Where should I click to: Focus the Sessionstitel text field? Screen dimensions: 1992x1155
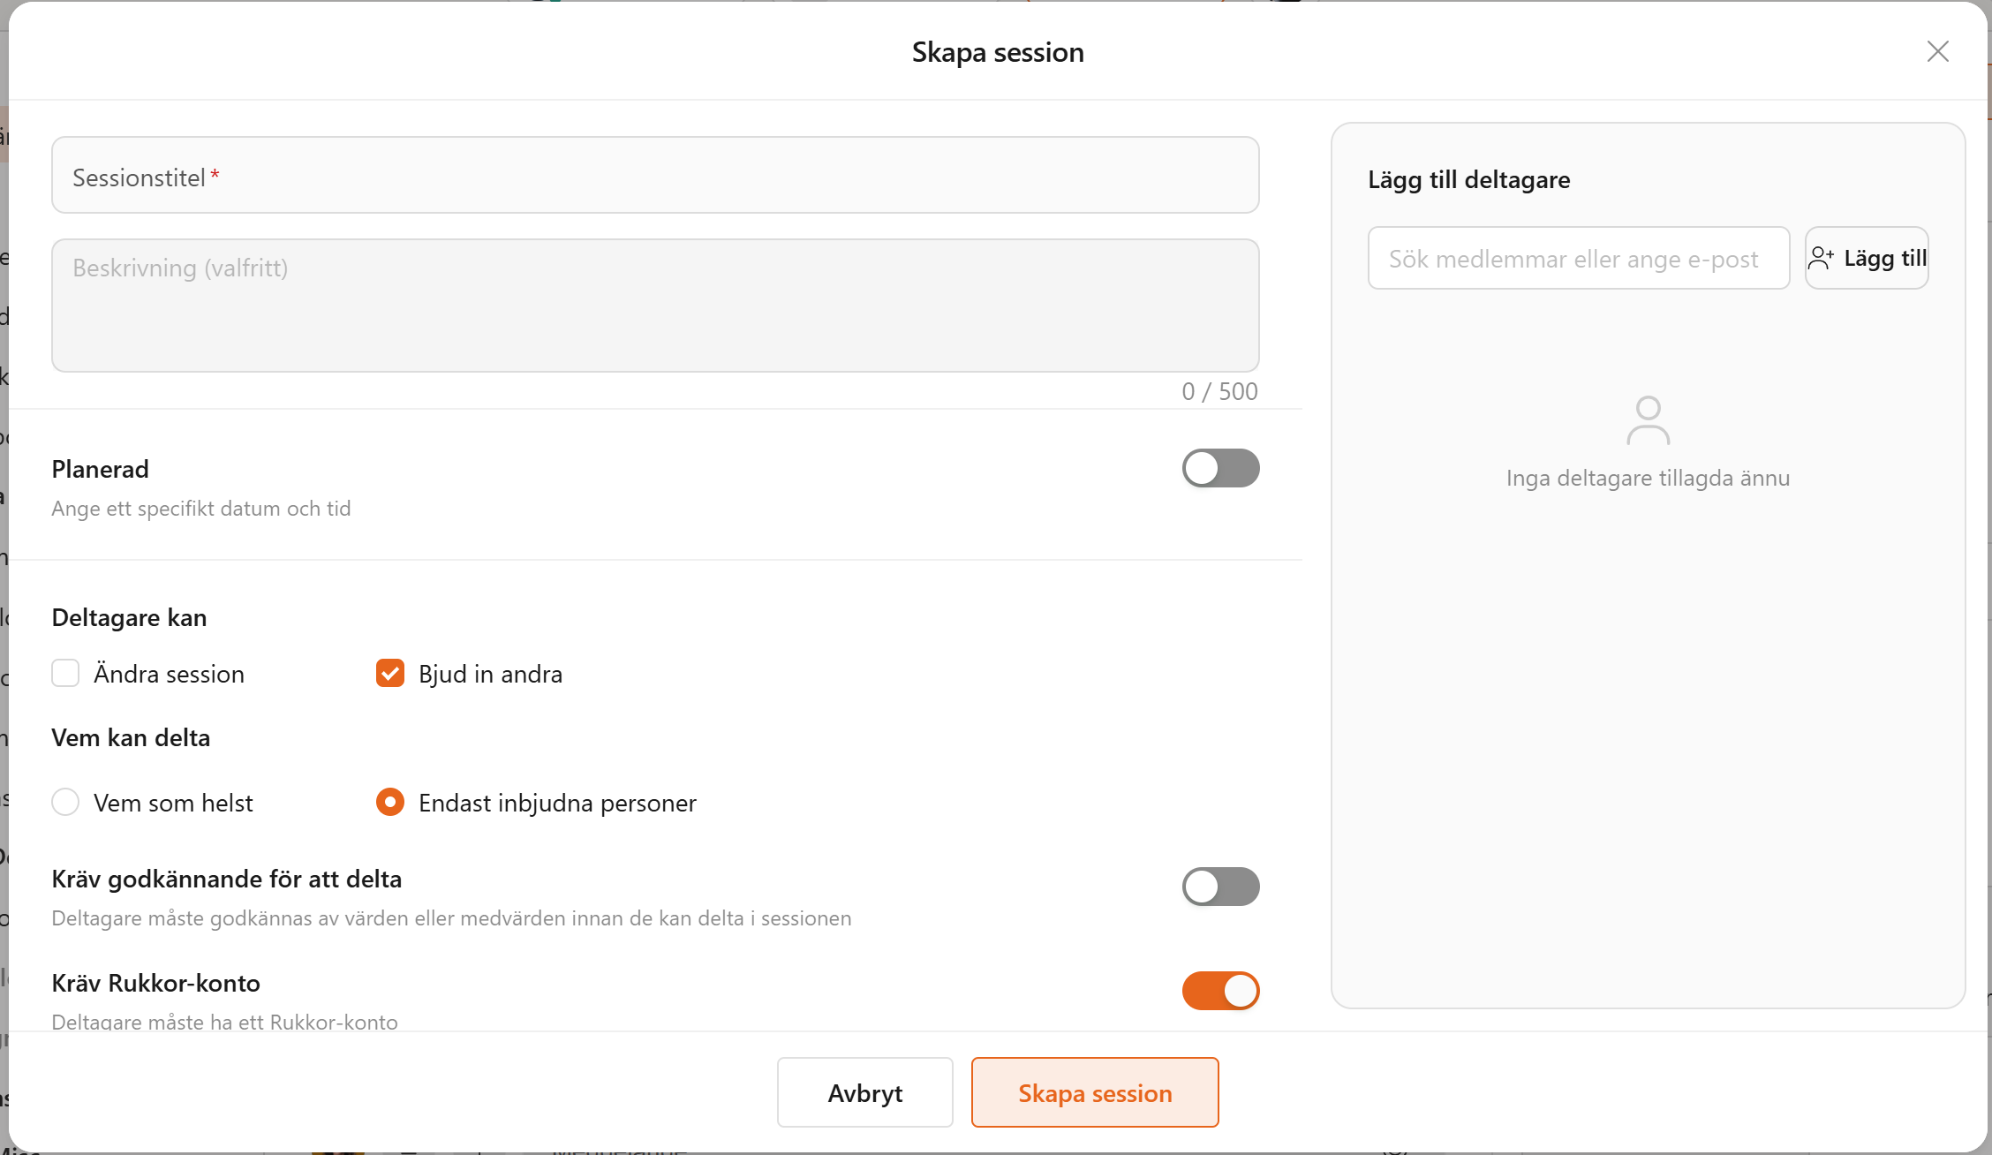click(x=655, y=175)
